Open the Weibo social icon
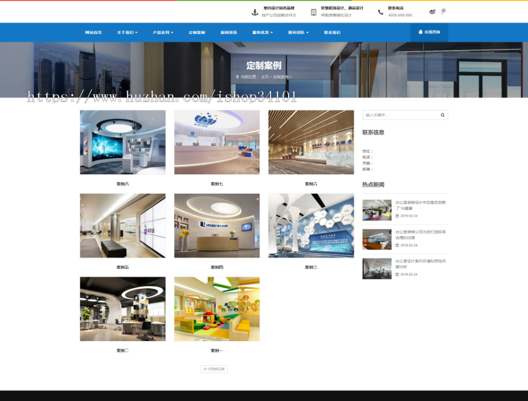The height and width of the screenshot is (401, 528). [432, 12]
